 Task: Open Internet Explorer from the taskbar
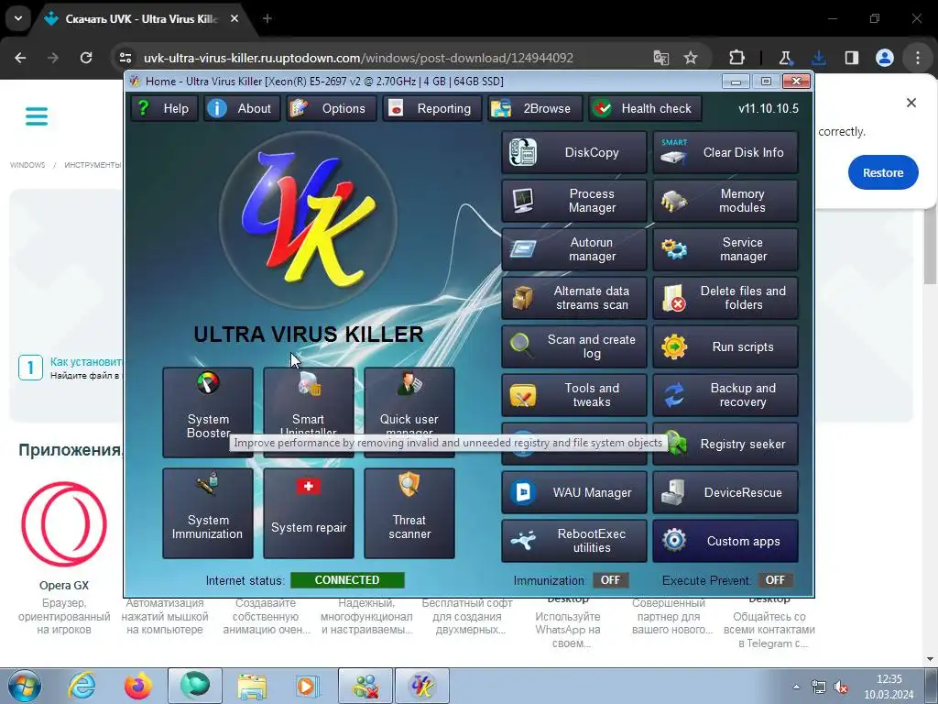[x=82, y=686]
